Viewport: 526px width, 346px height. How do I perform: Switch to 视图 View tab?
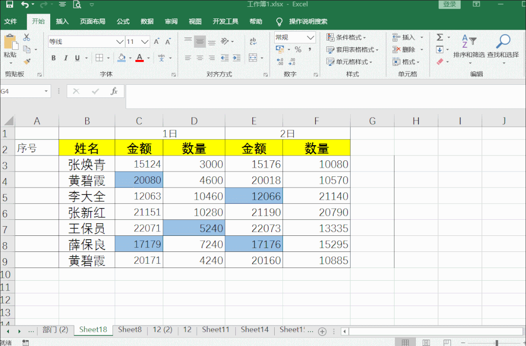coord(195,21)
